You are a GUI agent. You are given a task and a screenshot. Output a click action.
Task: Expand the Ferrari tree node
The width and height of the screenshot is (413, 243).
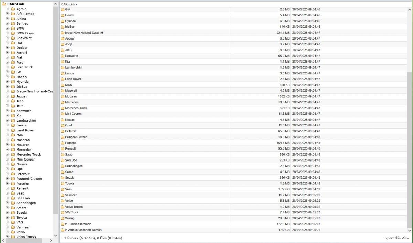click(7, 53)
